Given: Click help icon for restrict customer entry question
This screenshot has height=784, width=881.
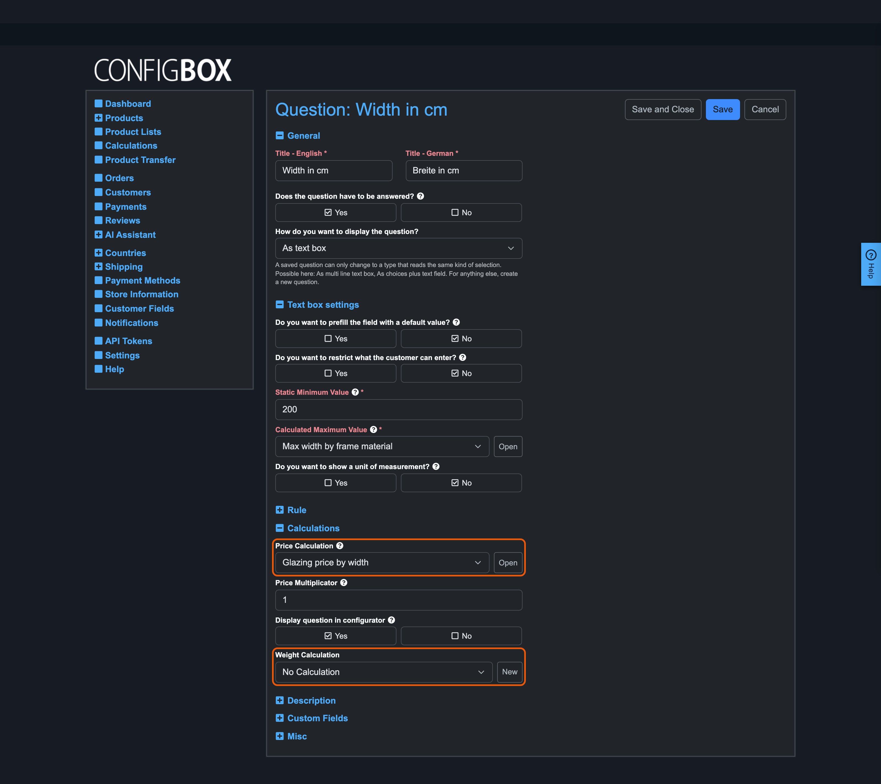Looking at the screenshot, I should pyautogui.click(x=463, y=357).
